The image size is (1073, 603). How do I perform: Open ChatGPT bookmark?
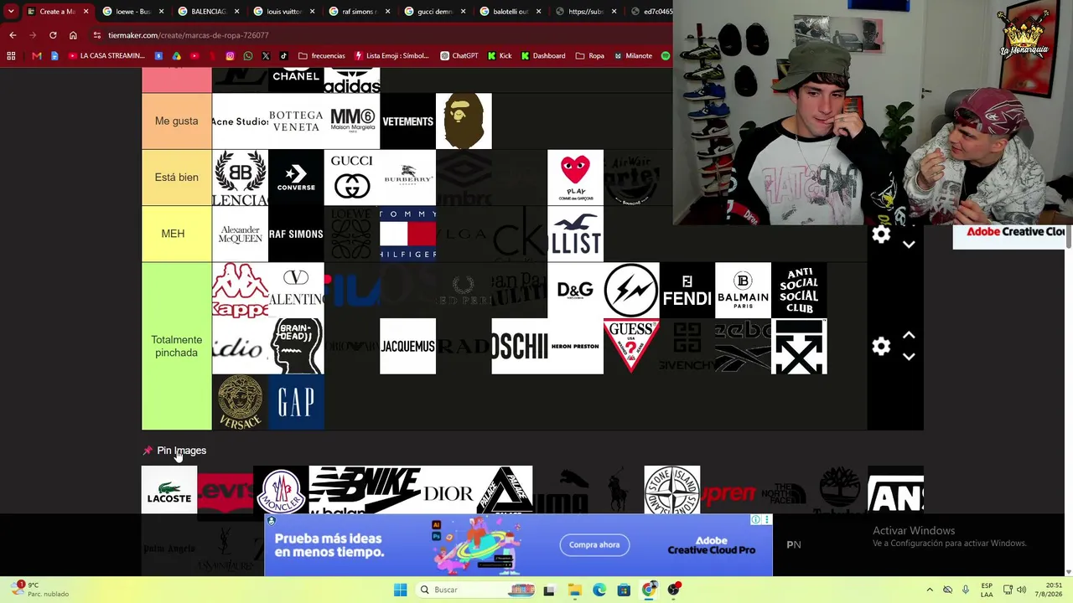tap(459, 56)
